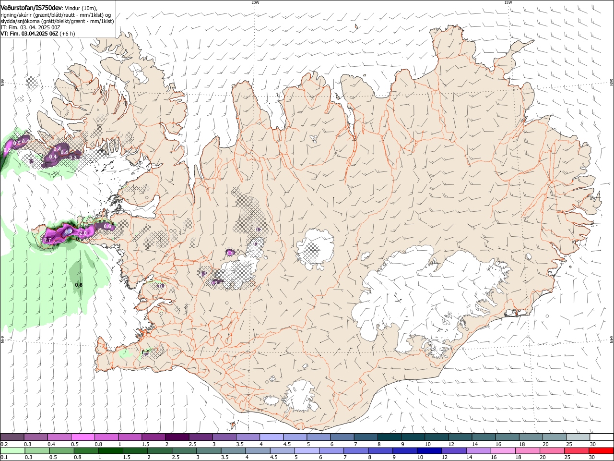Pick snow scale bright pink 0.5–0.8 swatch
This screenshot has width=614, height=461.
83,437
